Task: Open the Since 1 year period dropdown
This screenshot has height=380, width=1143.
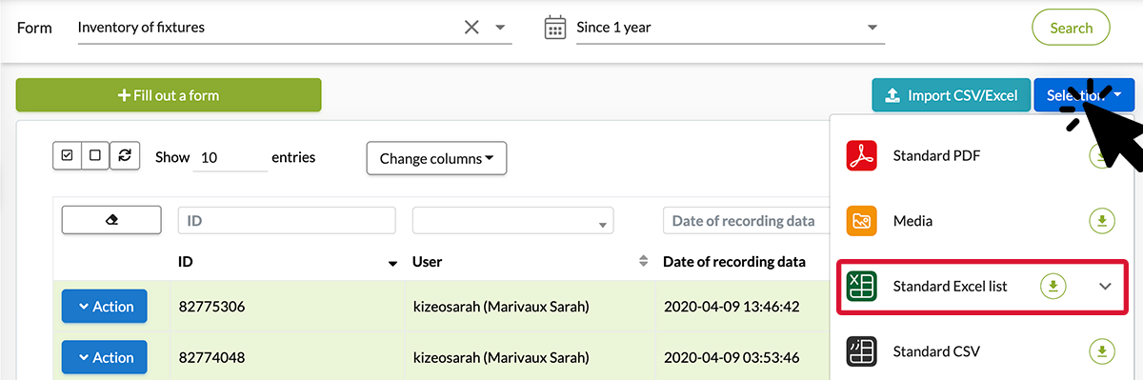Action: coord(730,28)
